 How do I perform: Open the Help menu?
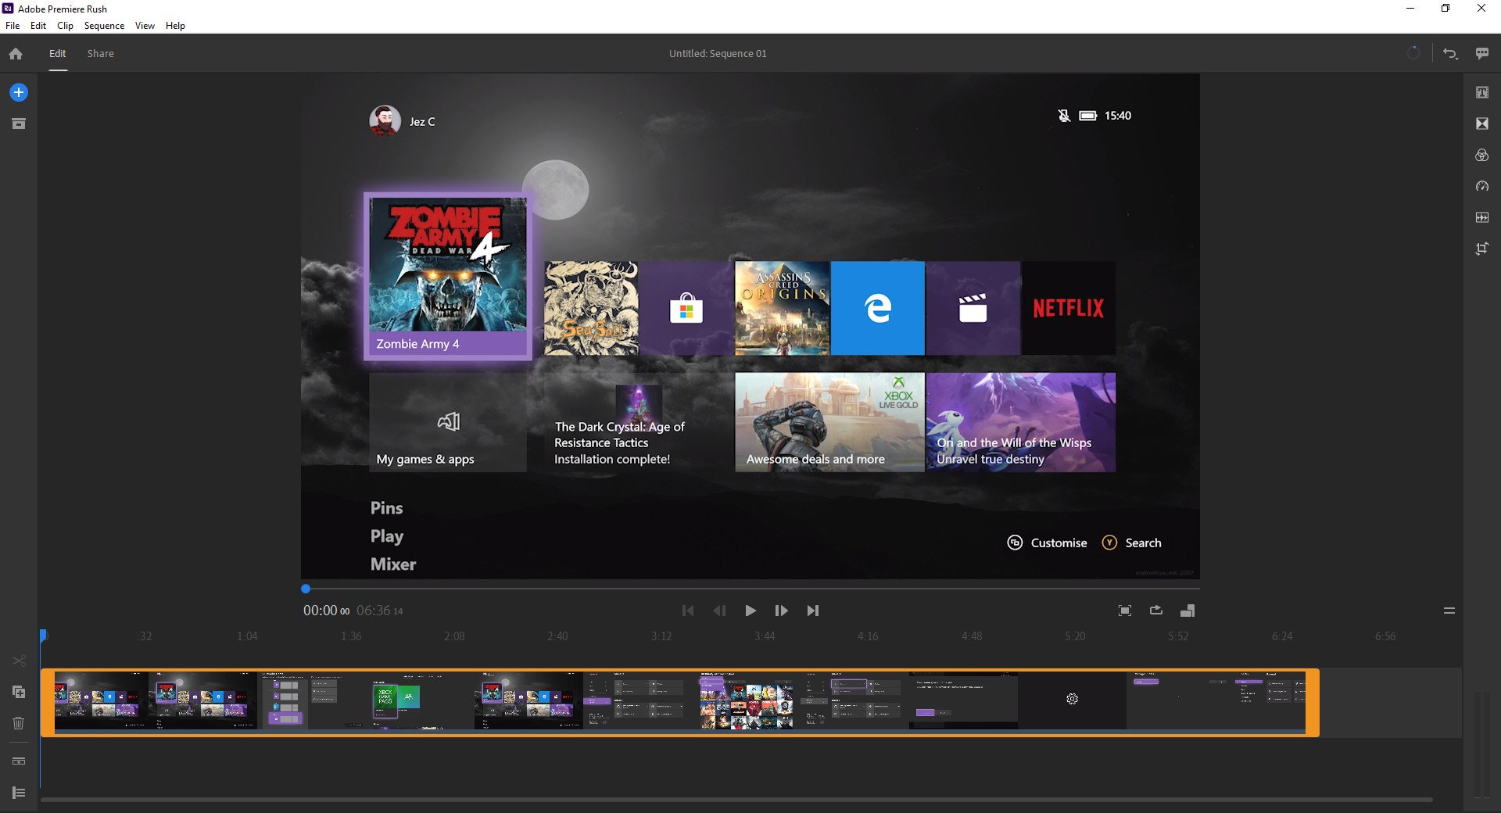point(175,26)
